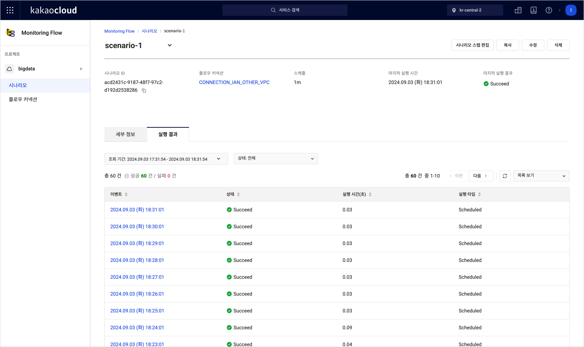Open the 상태: 전체 filter dropdown
This screenshot has height=347, width=584.
(276, 159)
